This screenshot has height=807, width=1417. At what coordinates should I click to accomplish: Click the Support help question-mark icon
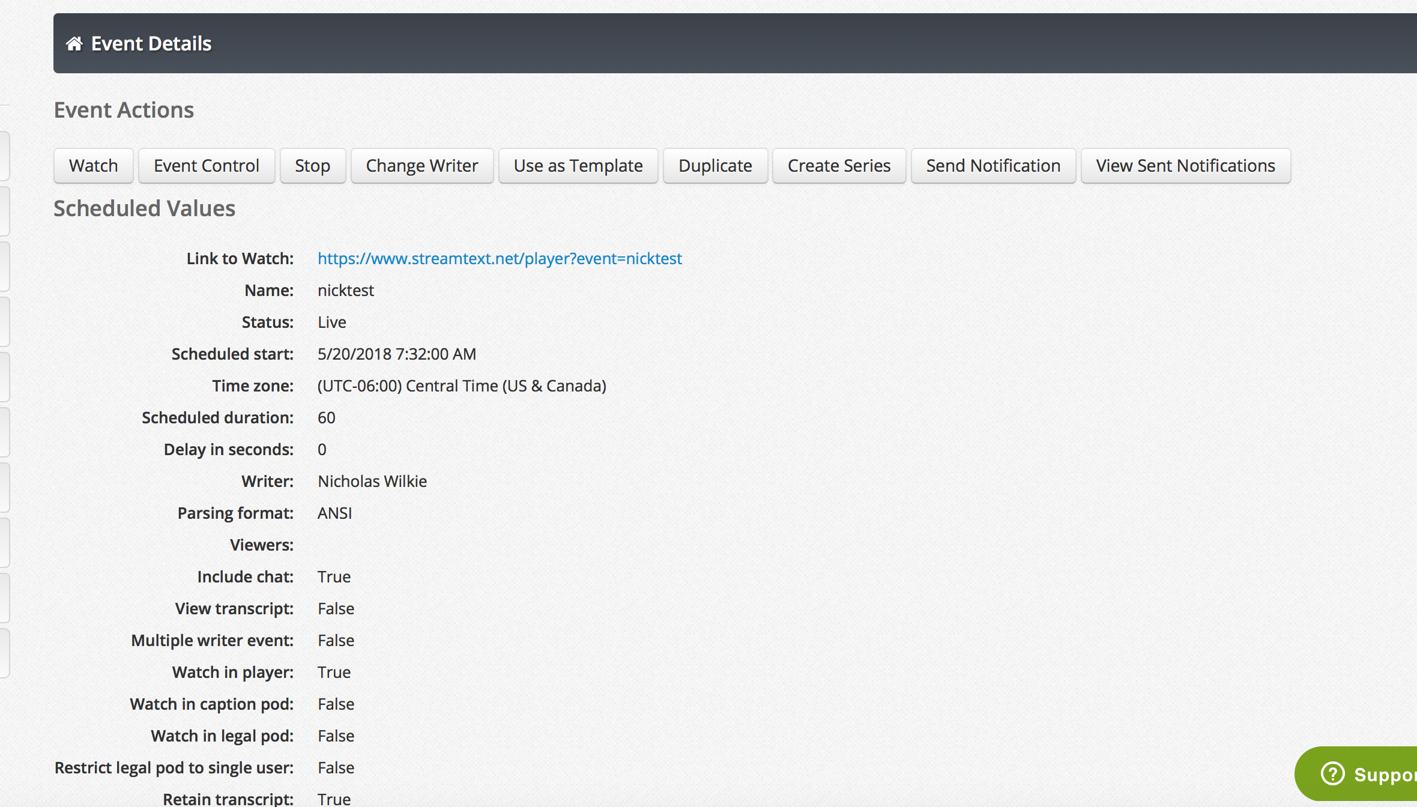(1332, 773)
